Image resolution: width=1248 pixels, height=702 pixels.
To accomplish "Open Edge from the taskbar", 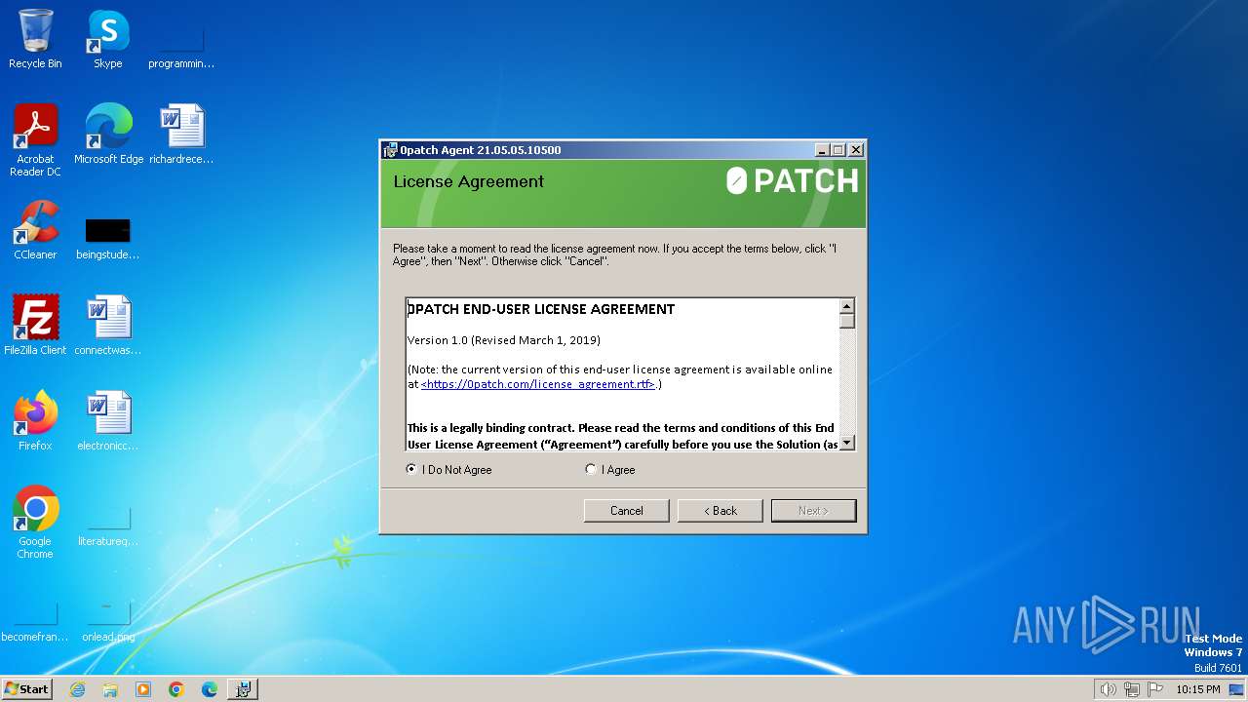I will tap(210, 689).
